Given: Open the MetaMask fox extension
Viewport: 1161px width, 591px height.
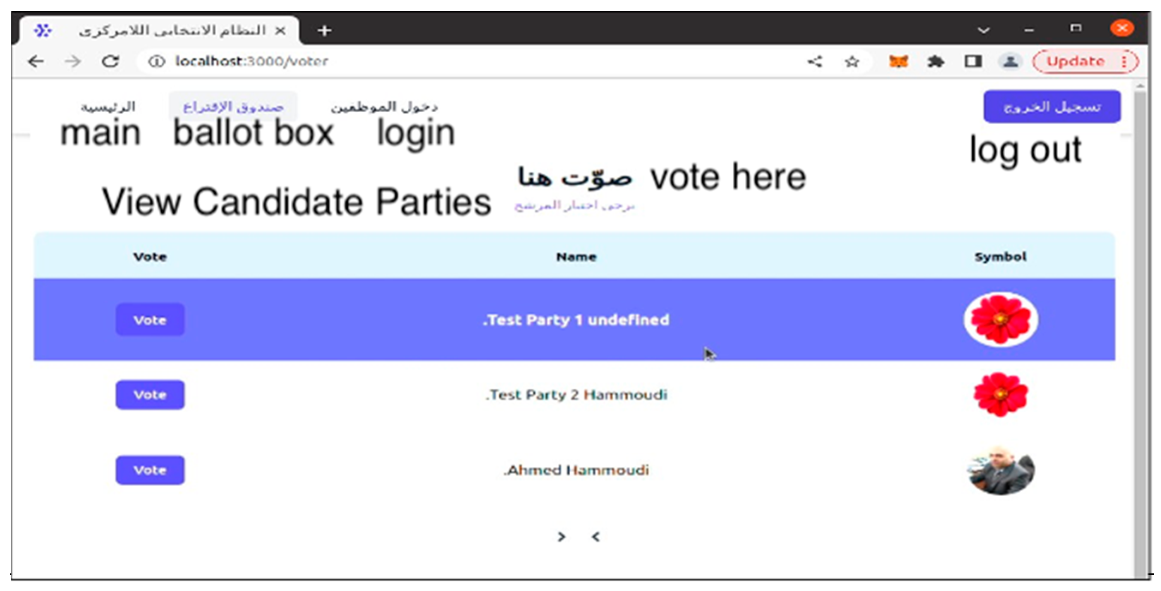Looking at the screenshot, I should (x=898, y=61).
